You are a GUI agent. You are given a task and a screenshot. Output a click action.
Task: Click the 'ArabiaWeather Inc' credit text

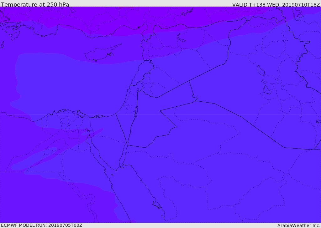[299, 225]
